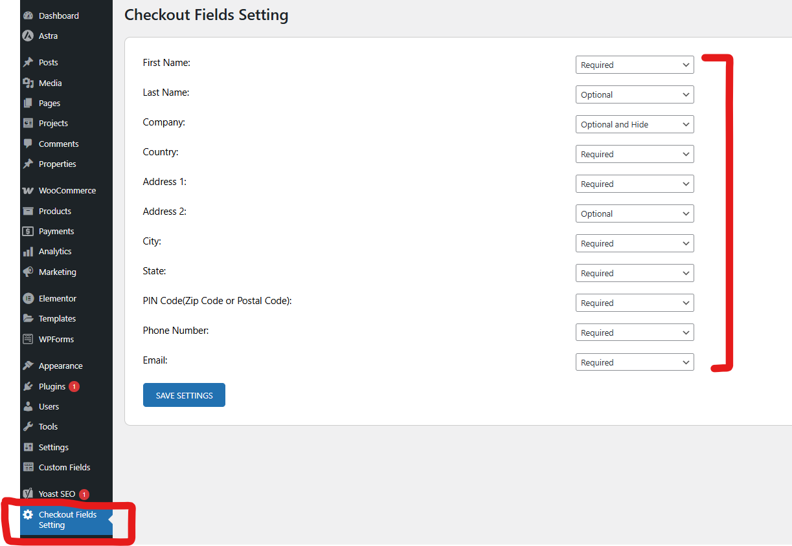Click the Yoast SEO icon
Image resolution: width=792 pixels, height=546 pixels.
28,494
